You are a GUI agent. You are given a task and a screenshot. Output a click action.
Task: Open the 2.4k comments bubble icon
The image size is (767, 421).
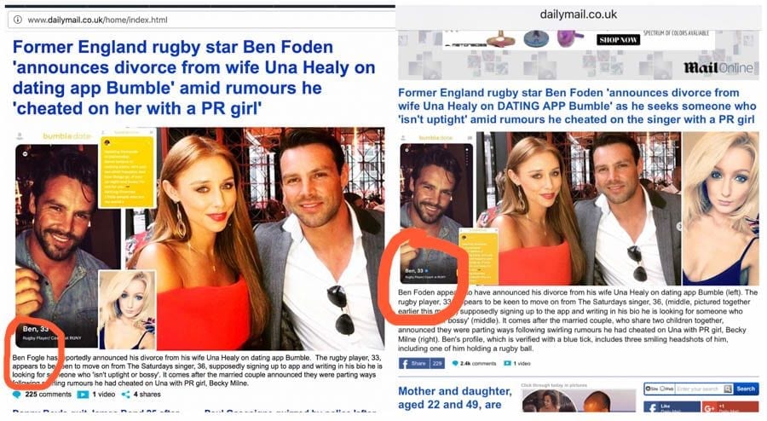pyautogui.click(x=455, y=363)
